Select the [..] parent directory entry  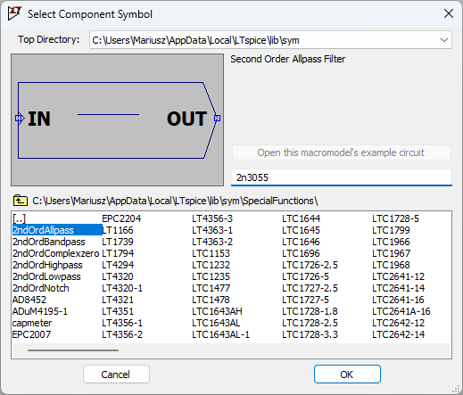point(19,218)
